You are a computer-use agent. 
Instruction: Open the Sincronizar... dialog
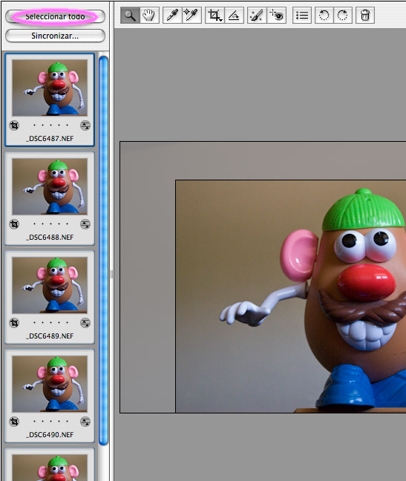pyautogui.click(x=55, y=36)
